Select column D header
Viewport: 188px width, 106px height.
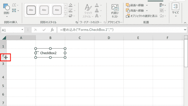[109, 38]
